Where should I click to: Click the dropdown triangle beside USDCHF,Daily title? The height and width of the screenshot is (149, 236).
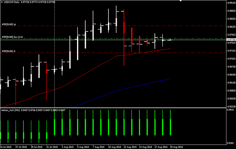[x=2, y=2]
